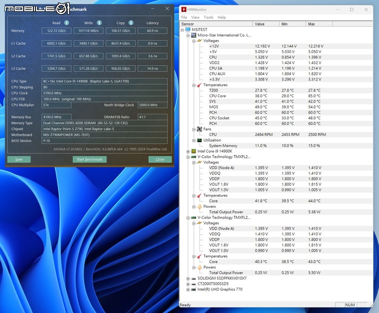Open the Tools menu in HWMonitor

[x=208, y=17]
